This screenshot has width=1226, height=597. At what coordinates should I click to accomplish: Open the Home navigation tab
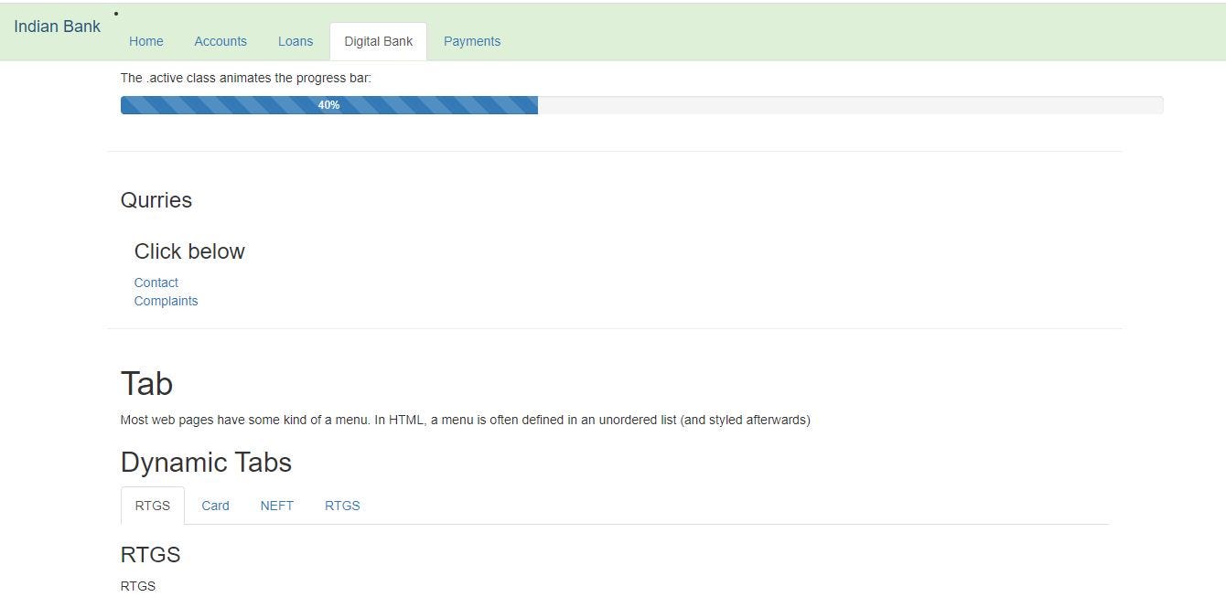(146, 41)
